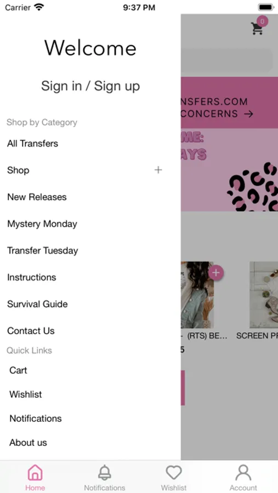The image size is (278, 493).
Task: Tap the Home house icon
Action: point(35,473)
